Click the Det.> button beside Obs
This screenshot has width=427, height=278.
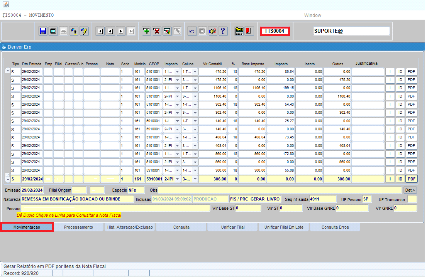point(410,190)
